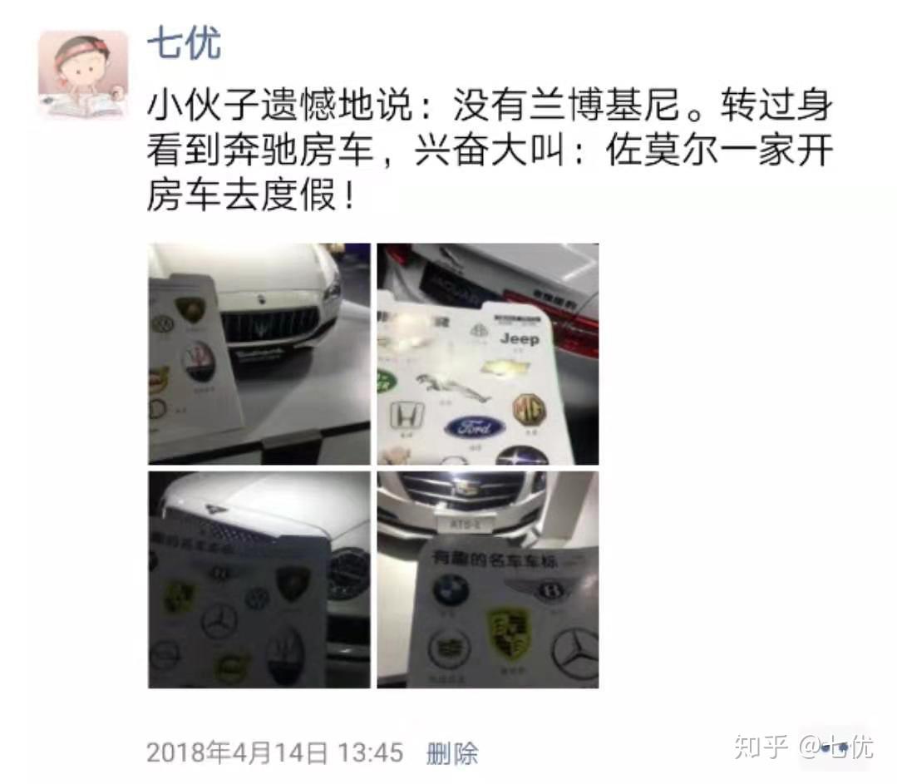The width and height of the screenshot is (897, 784).
Task: Delete the post via 删除 link
Action: pyautogui.click(x=452, y=753)
